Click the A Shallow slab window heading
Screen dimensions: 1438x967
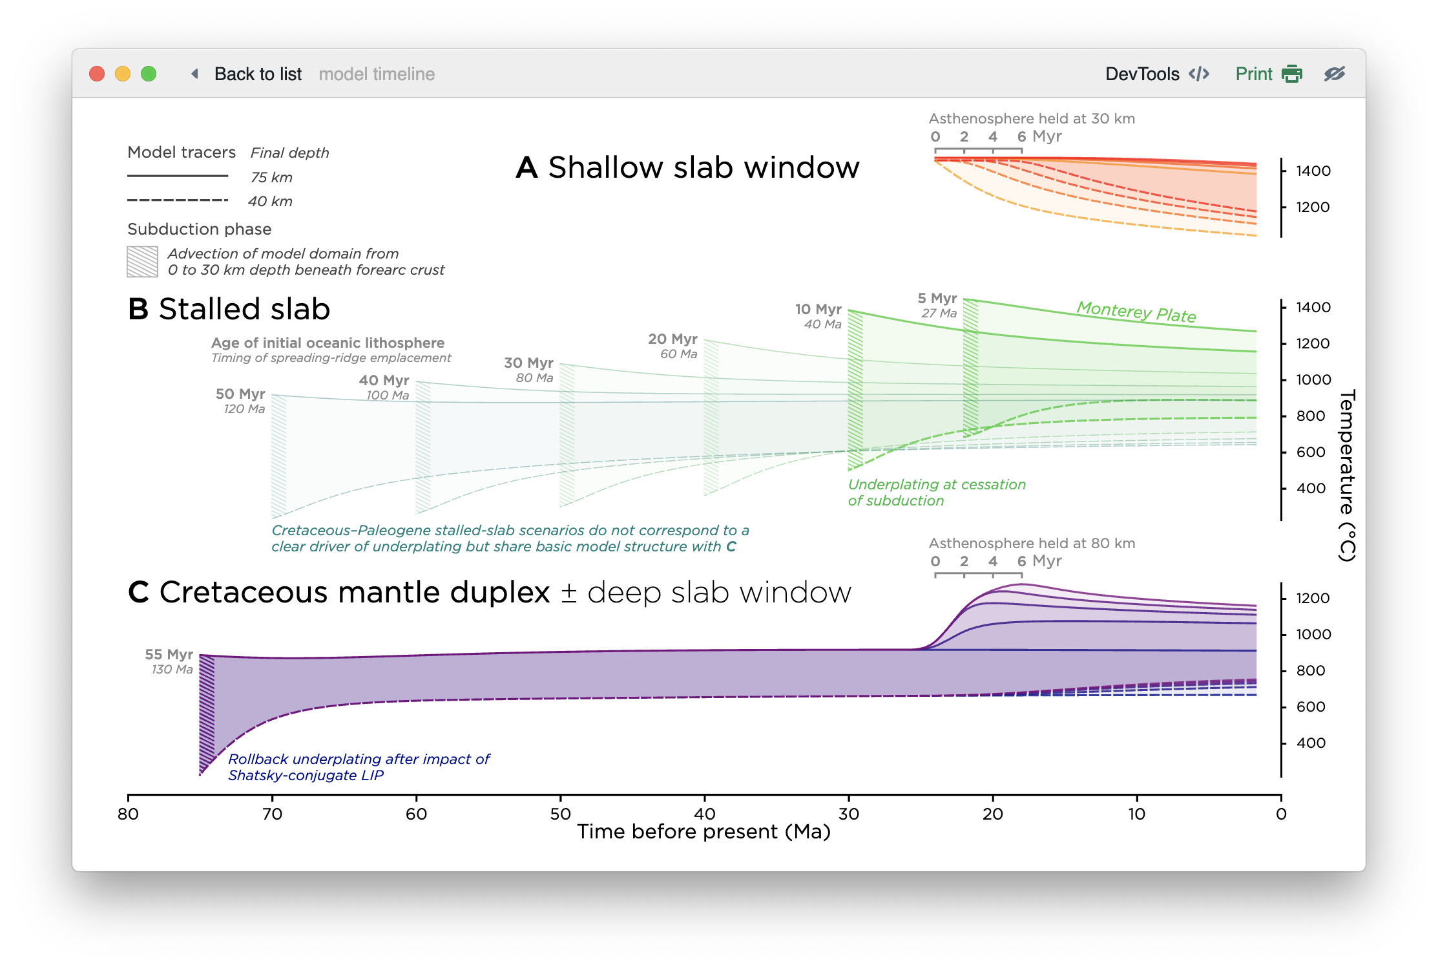(688, 167)
